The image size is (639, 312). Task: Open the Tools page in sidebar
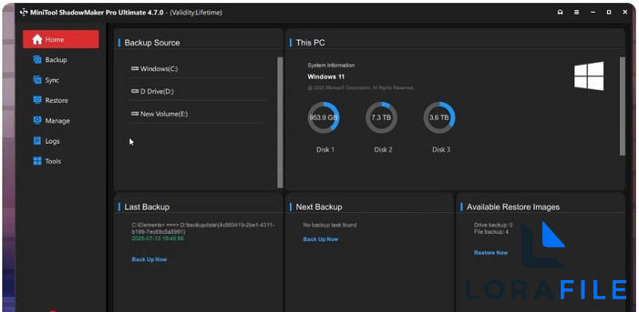(x=47, y=161)
